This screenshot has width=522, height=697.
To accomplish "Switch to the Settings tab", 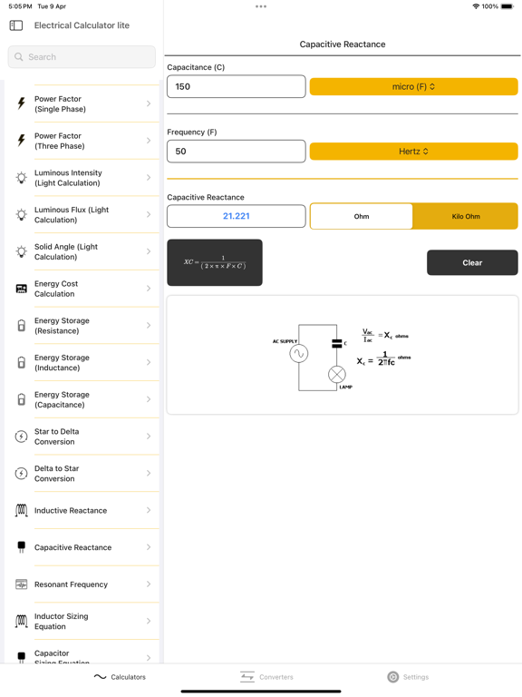I will tap(408, 677).
